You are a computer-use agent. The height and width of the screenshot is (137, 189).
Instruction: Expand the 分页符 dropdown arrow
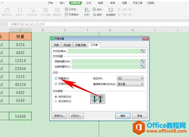77,9
